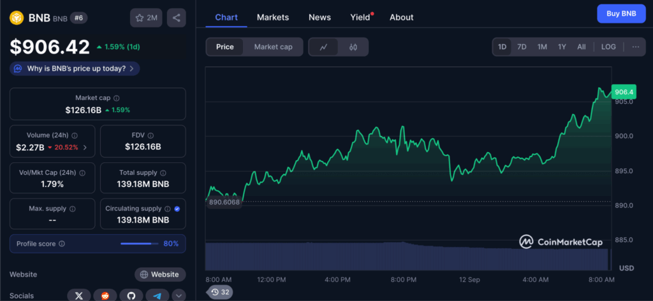Switch to candlestick chart view
The image size is (653, 301).
(x=353, y=47)
